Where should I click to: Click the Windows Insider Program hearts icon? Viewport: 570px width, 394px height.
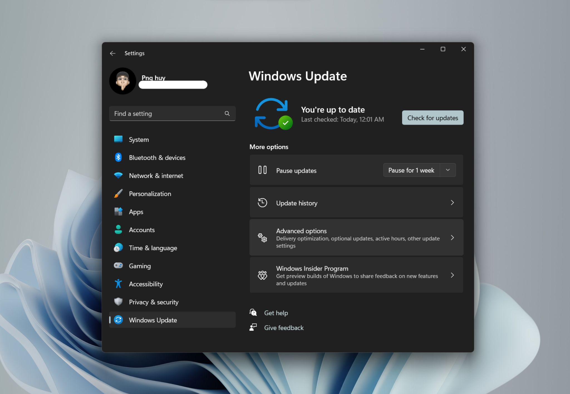pyautogui.click(x=262, y=275)
